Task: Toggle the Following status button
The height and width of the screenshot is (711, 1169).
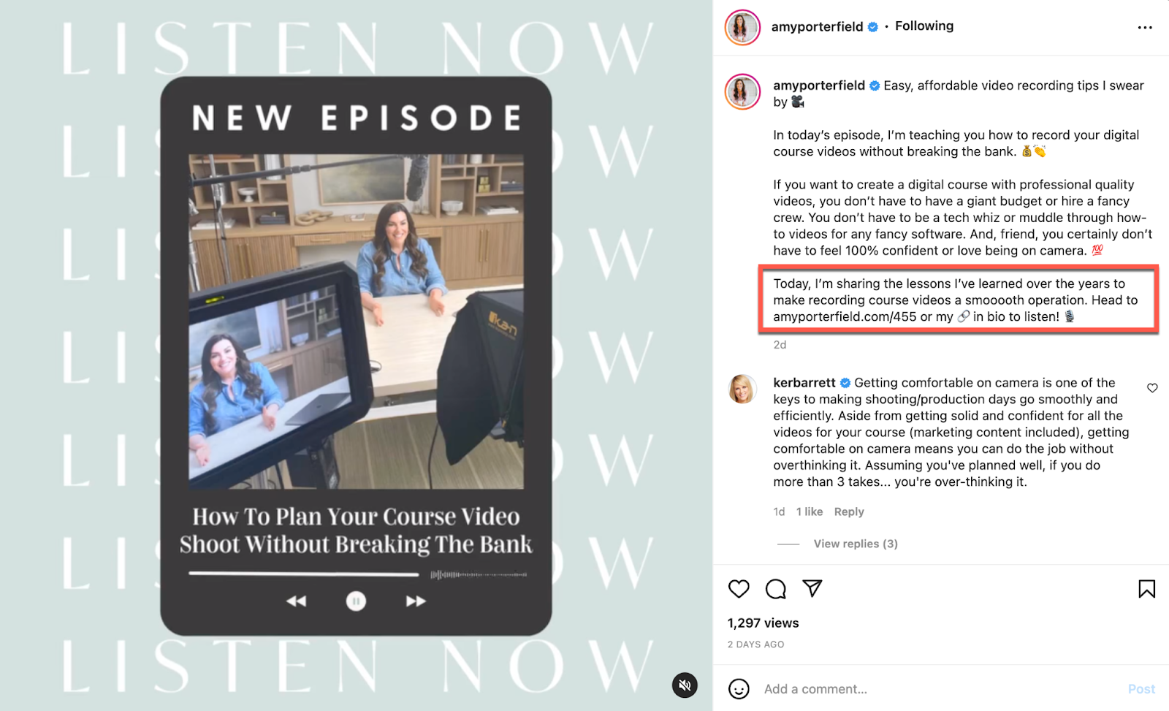Action: [x=924, y=26]
